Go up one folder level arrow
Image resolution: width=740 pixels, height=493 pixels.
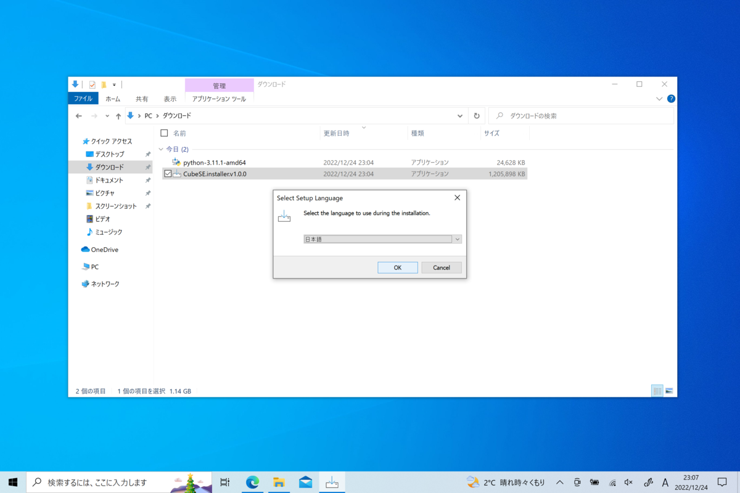click(x=118, y=116)
